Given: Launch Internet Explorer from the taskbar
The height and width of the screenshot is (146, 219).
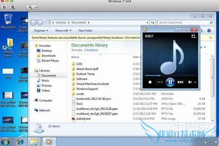Looking at the screenshot, I should point(20,142).
